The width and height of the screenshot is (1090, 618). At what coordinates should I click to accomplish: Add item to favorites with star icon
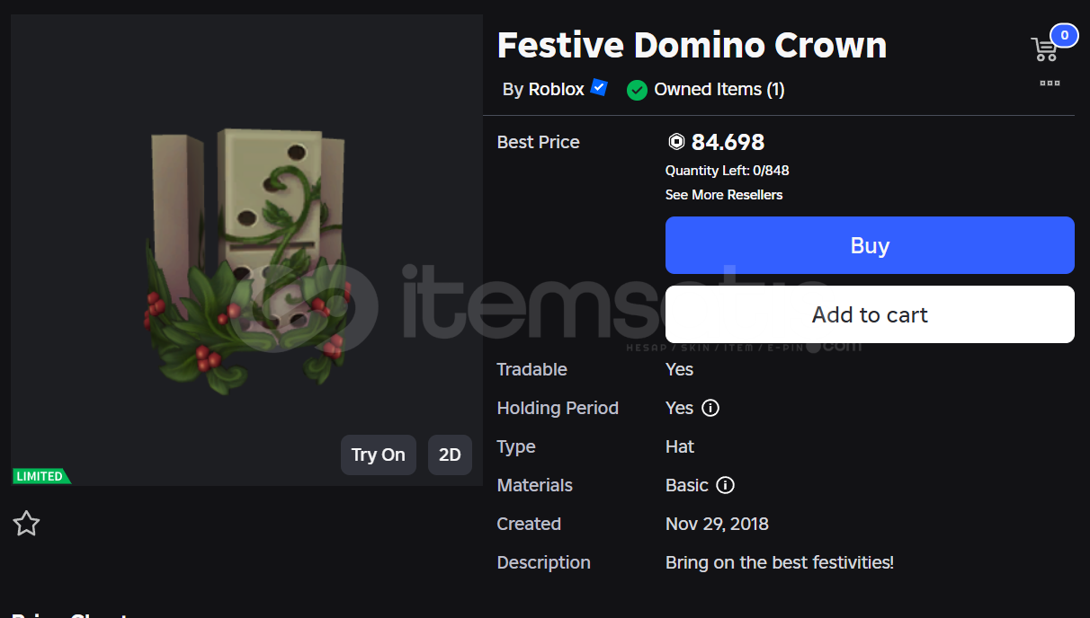[x=26, y=524]
